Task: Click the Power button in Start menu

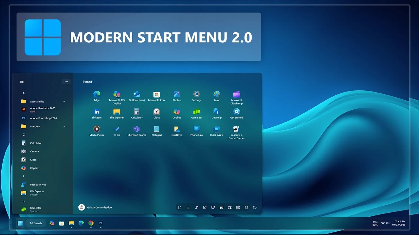Action: click(255, 207)
